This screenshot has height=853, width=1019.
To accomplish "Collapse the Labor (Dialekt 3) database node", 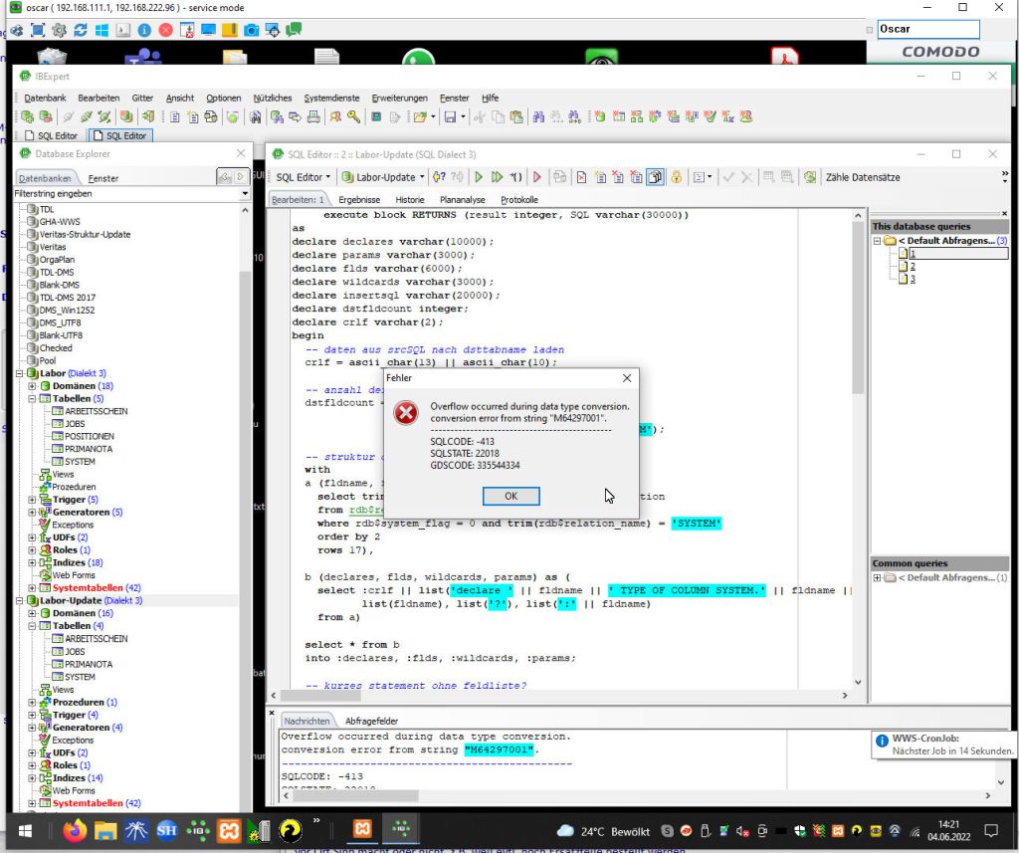I will tap(20, 374).
